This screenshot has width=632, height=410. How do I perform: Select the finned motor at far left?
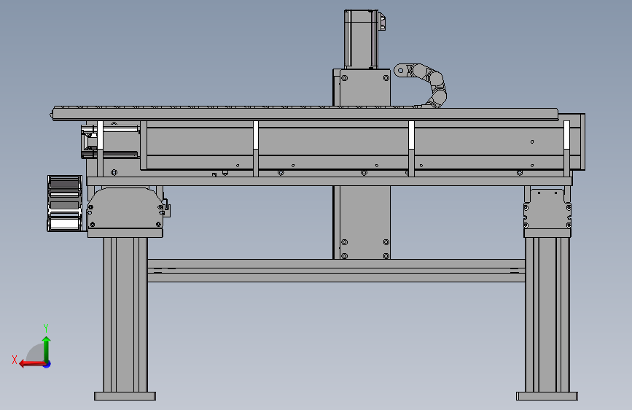tap(64, 204)
